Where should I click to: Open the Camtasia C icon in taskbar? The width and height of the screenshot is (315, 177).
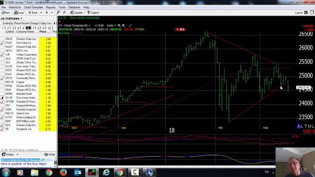click(134, 173)
